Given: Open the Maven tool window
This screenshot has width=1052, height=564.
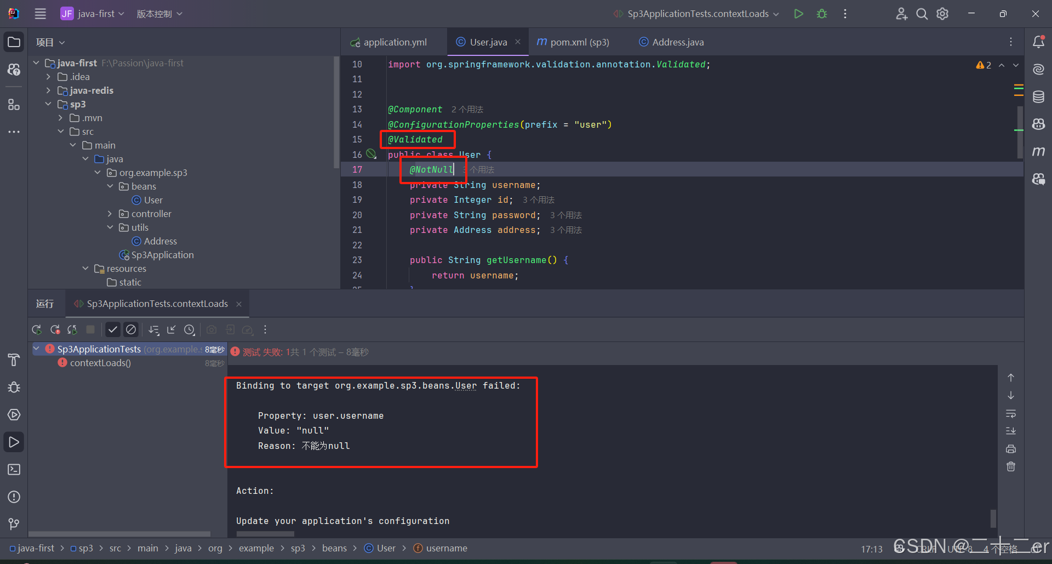Looking at the screenshot, I should pos(1038,151).
